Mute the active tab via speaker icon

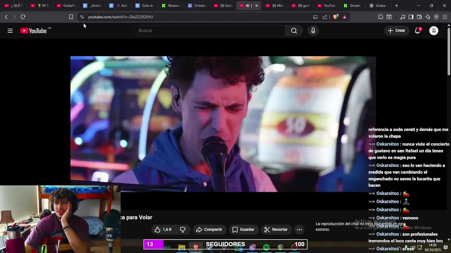247,6
